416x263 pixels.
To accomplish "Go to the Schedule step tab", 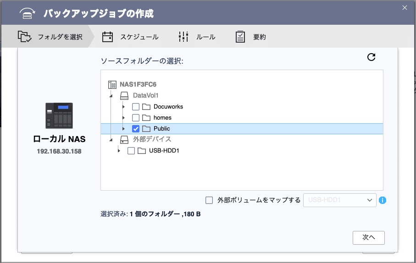I will coord(131,37).
